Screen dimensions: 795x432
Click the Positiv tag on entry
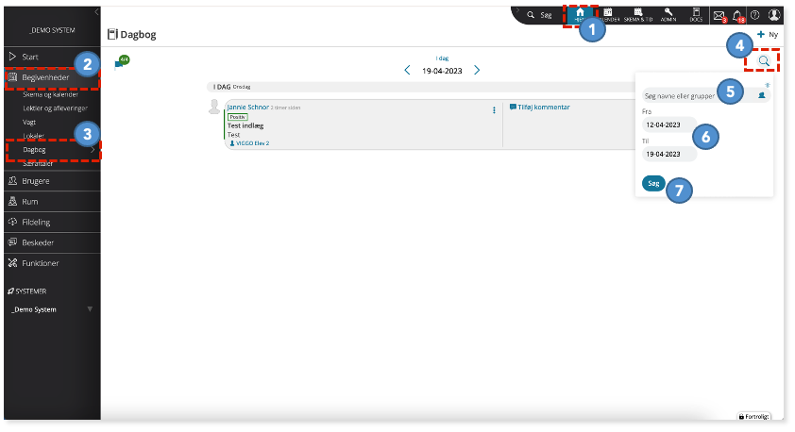(237, 117)
